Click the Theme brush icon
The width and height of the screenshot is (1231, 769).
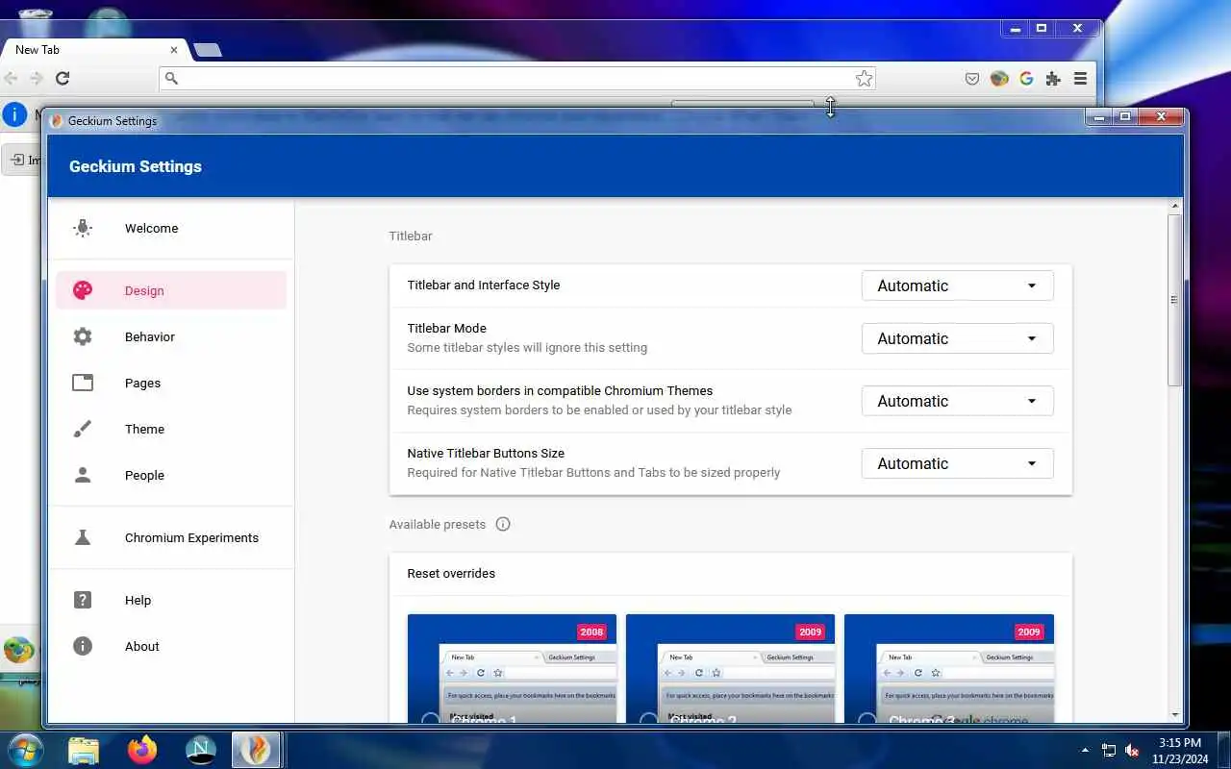(83, 429)
